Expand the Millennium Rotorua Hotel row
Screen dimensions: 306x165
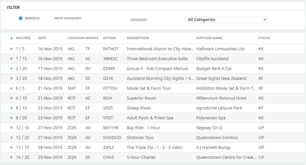(11, 98)
